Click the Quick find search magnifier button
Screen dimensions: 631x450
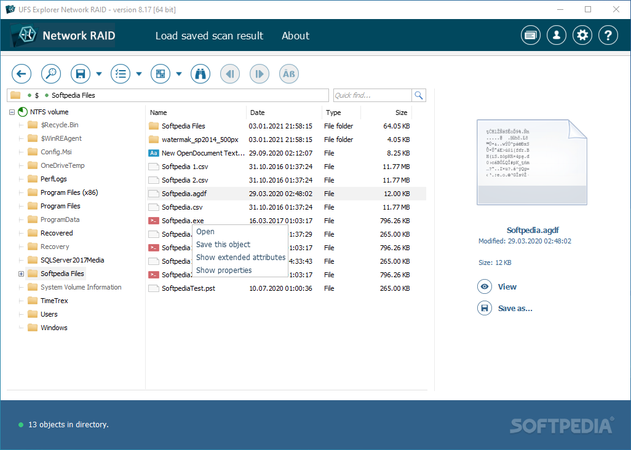pos(419,95)
